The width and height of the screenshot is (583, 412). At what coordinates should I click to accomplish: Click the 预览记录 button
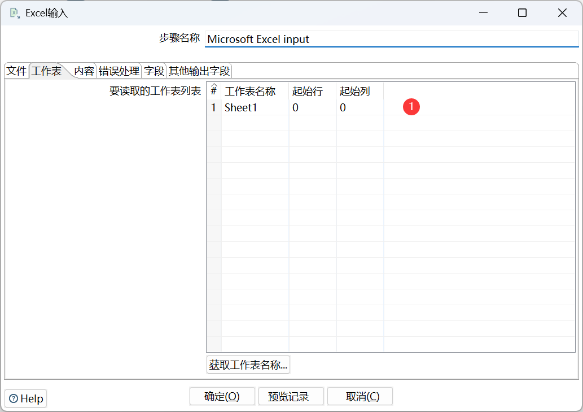[x=291, y=396]
